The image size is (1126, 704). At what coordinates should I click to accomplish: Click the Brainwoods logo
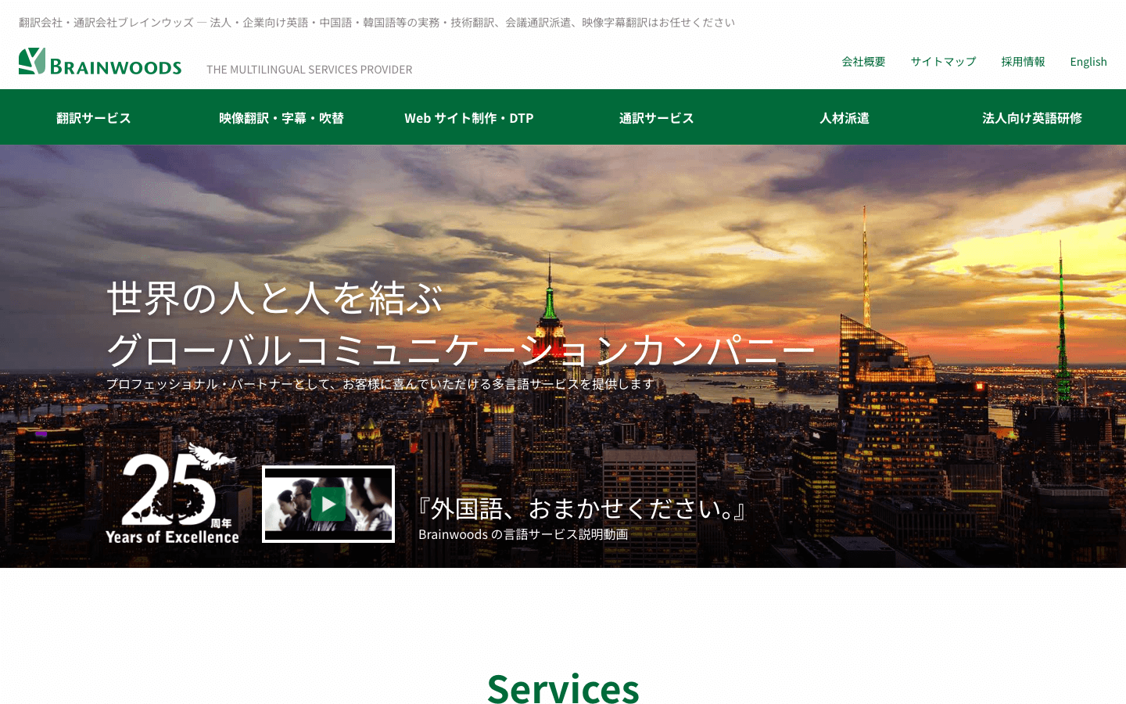point(100,62)
